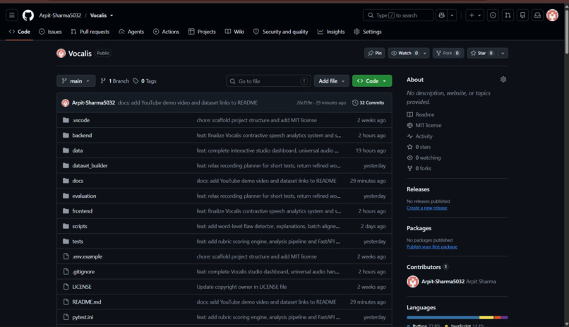The width and height of the screenshot is (569, 327).
Task: Open the Watch notifications dropdown
Action: (x=408, y=53)
